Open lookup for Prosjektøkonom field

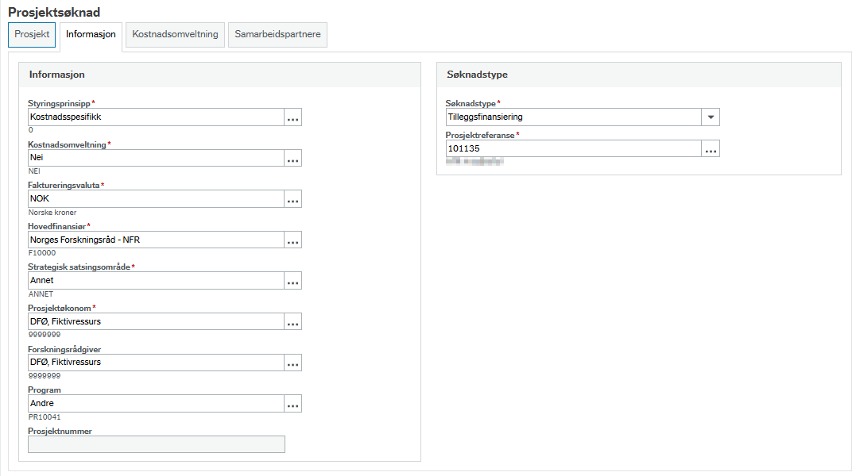[x=292, y=321]
